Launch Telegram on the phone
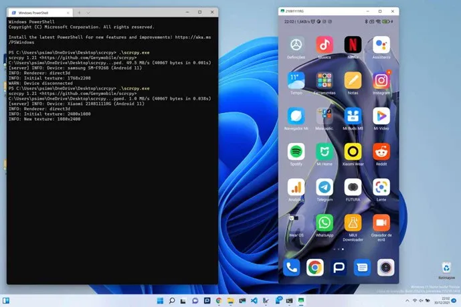 click(x=325, y=187)
